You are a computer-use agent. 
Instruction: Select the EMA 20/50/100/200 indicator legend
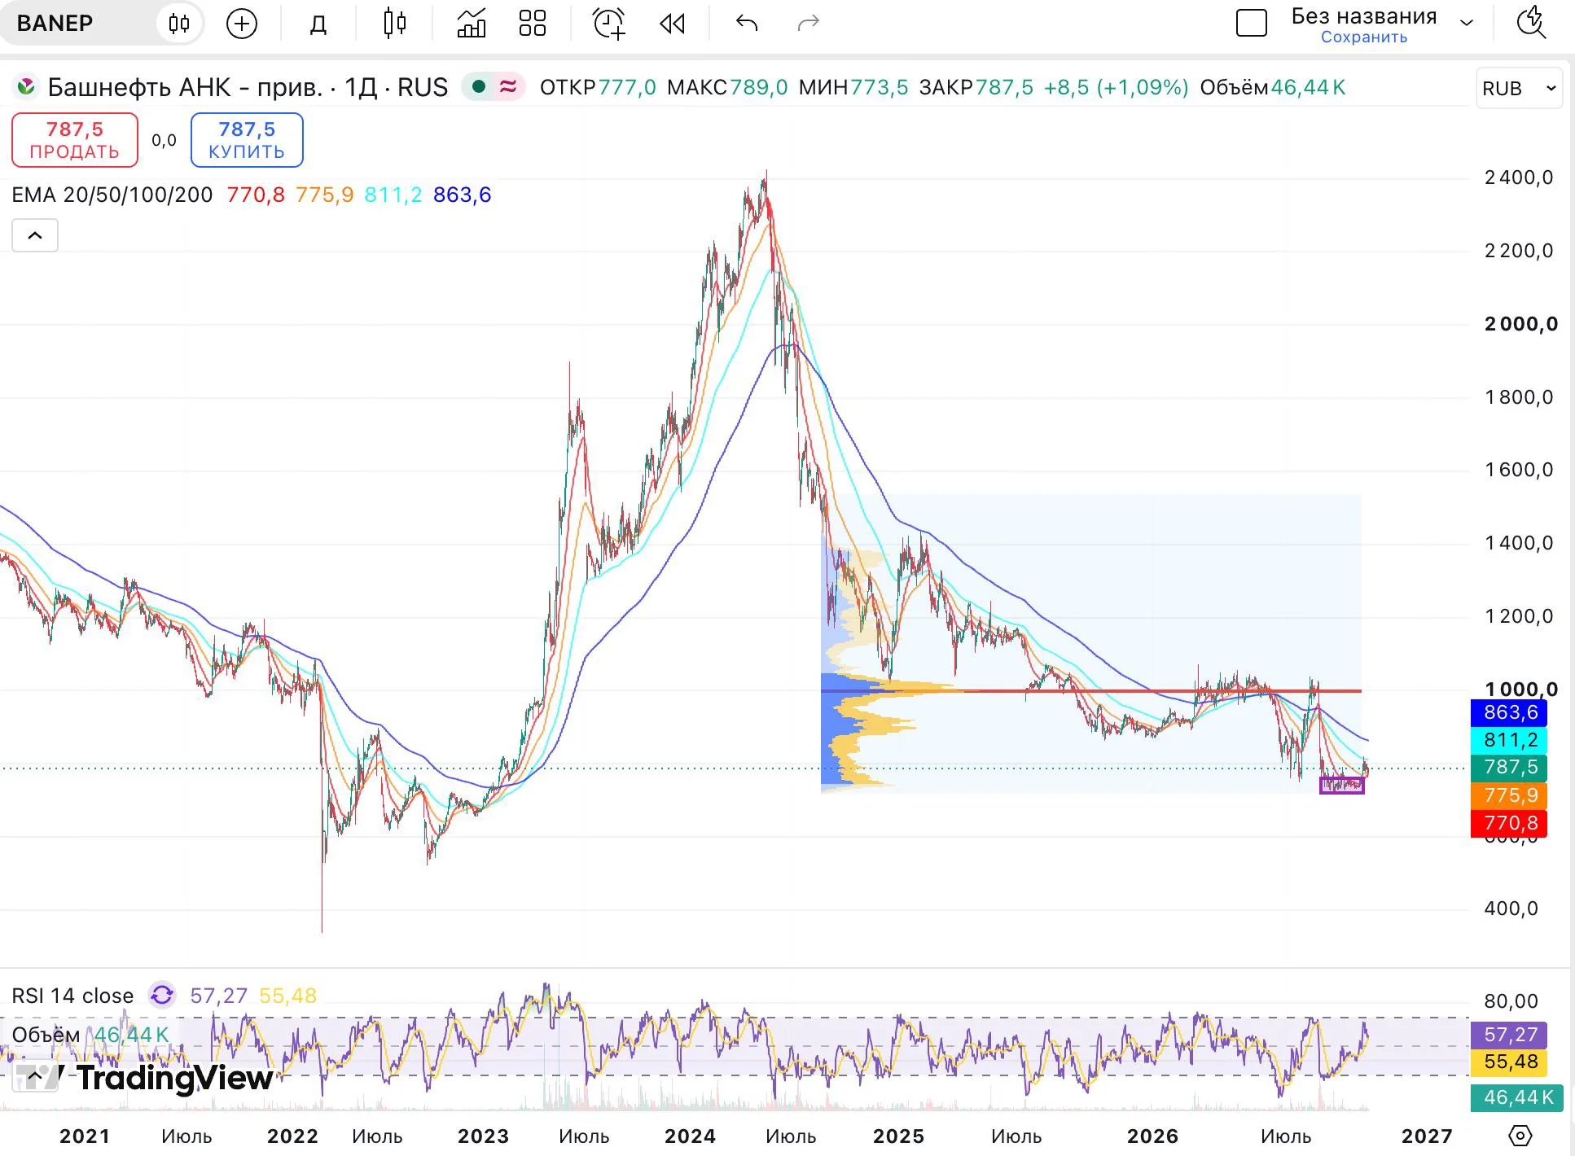click(x=112, y=195)
